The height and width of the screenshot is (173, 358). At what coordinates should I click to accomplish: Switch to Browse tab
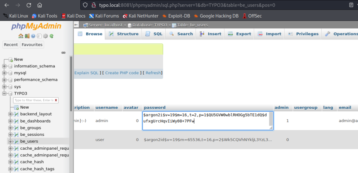90,34
